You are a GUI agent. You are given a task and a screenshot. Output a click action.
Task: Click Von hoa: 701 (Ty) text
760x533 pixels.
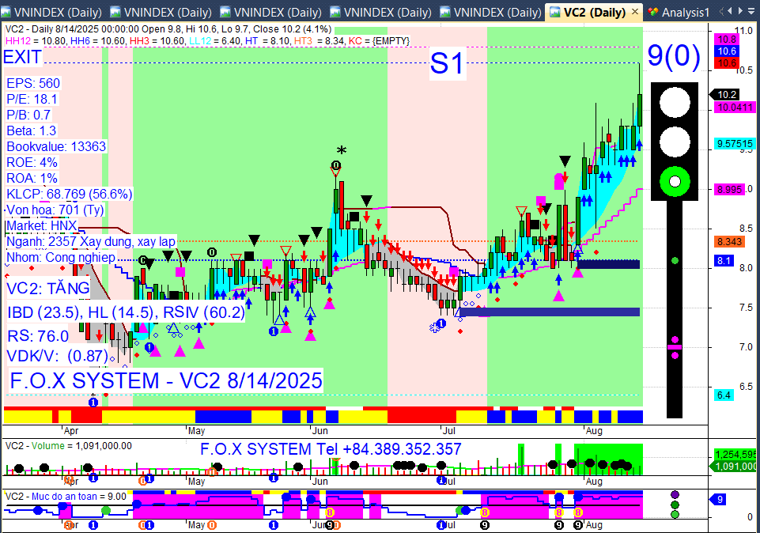tap(55, 210)
